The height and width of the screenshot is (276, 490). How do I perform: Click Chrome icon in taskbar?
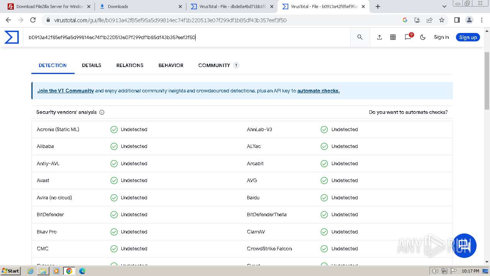(69, 271)
